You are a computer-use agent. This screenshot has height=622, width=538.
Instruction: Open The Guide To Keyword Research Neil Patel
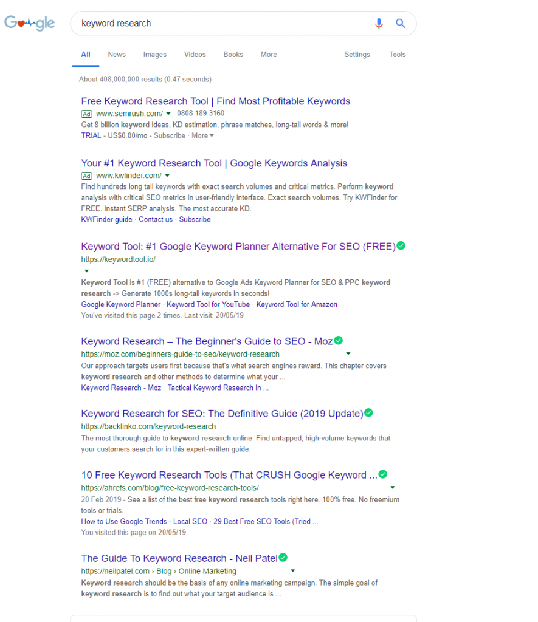179,559
